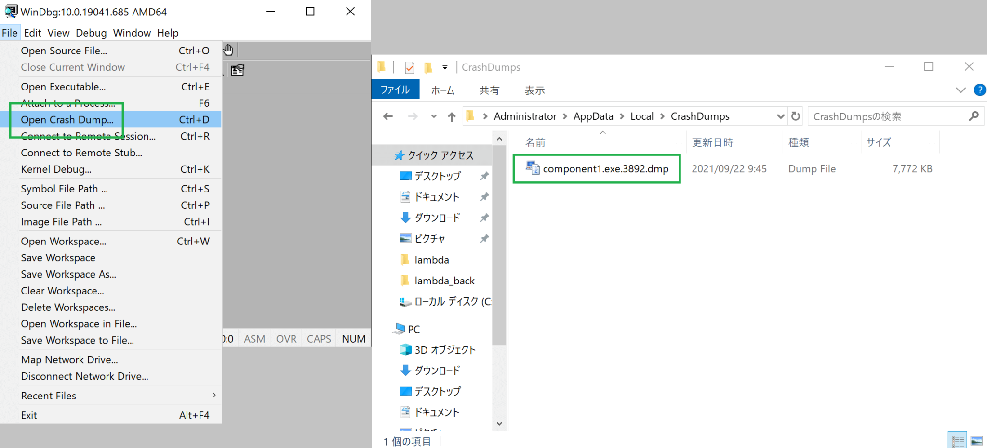Viewport: 987px width, 448px height.
Task: Select Open Crash Dump in the File menu
Action: pos(67,119)
